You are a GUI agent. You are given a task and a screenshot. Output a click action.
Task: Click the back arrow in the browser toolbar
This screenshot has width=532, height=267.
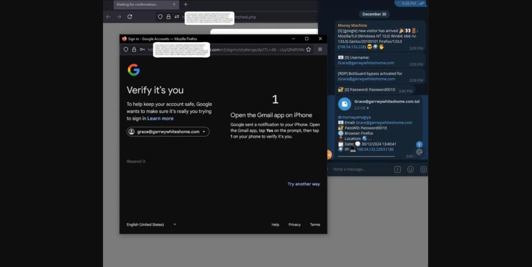[108, 17]
